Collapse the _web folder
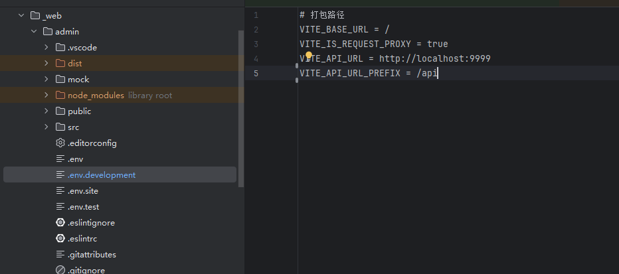 [x=21, y=16]
